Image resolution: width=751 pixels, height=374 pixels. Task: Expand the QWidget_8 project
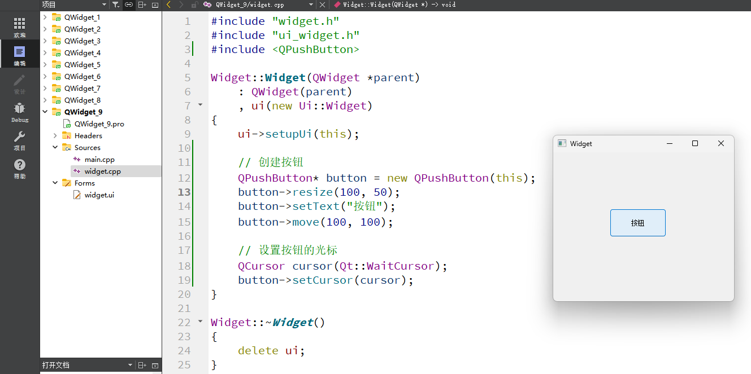45,100
